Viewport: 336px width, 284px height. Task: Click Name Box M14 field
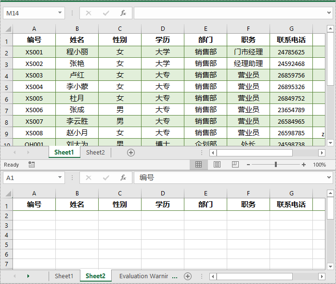pos(30,13)
